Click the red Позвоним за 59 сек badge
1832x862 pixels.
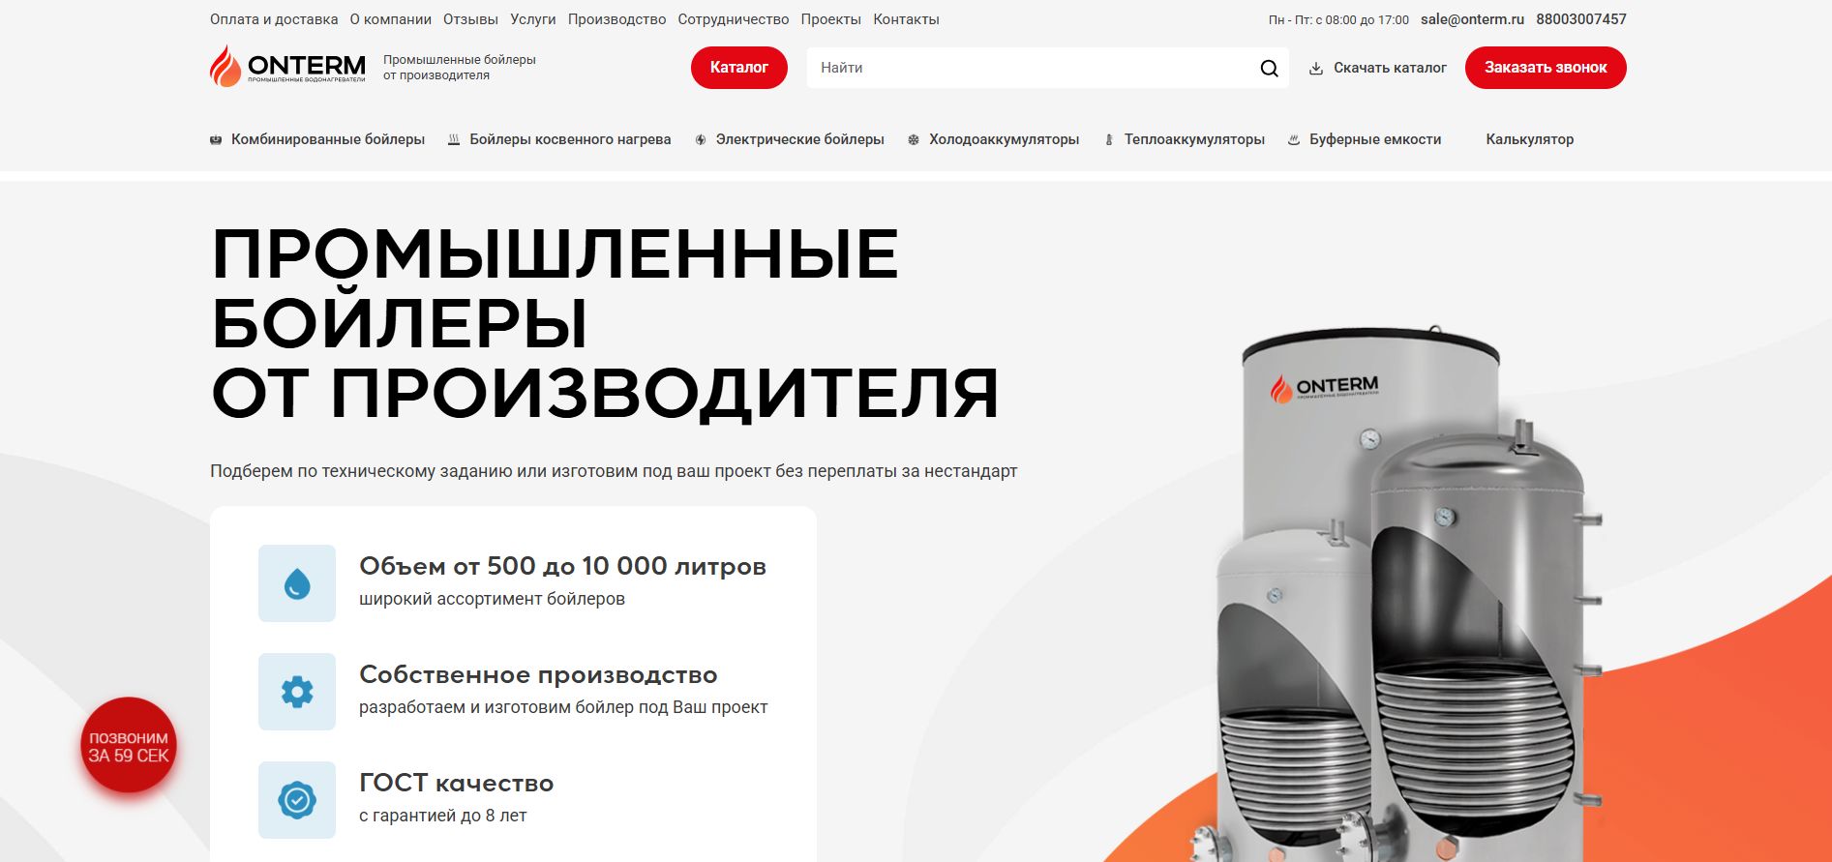coord(129,746)
